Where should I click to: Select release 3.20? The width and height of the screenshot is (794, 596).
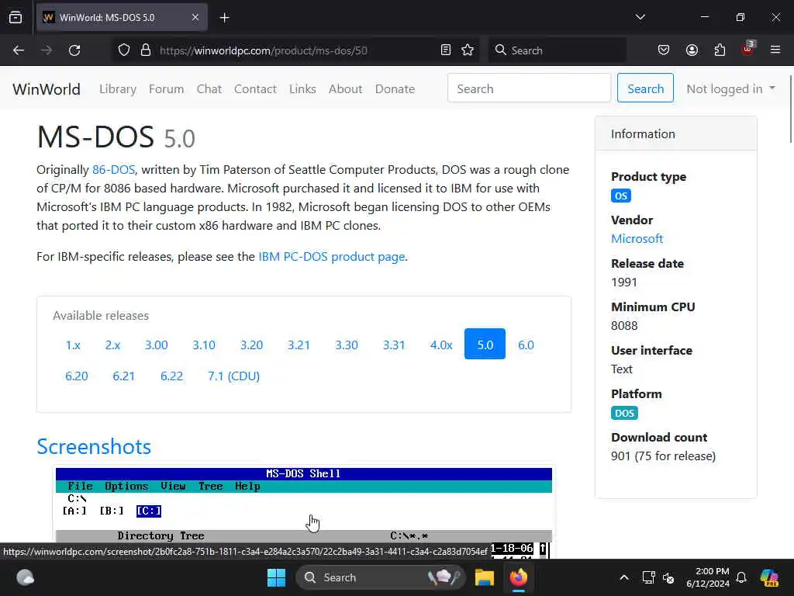point(251,345)
